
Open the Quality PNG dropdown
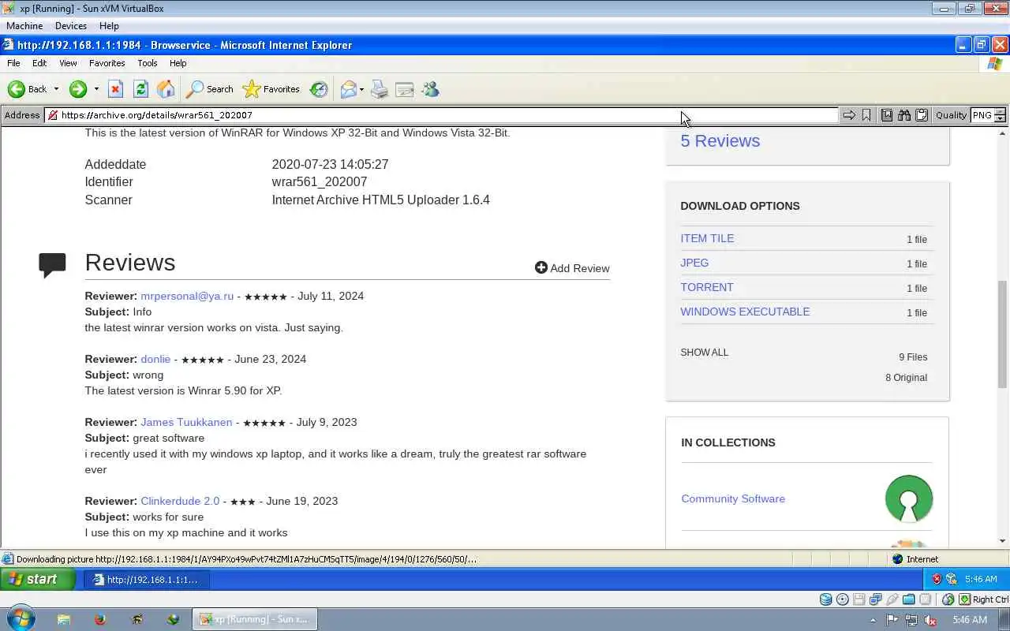[989, 115]
